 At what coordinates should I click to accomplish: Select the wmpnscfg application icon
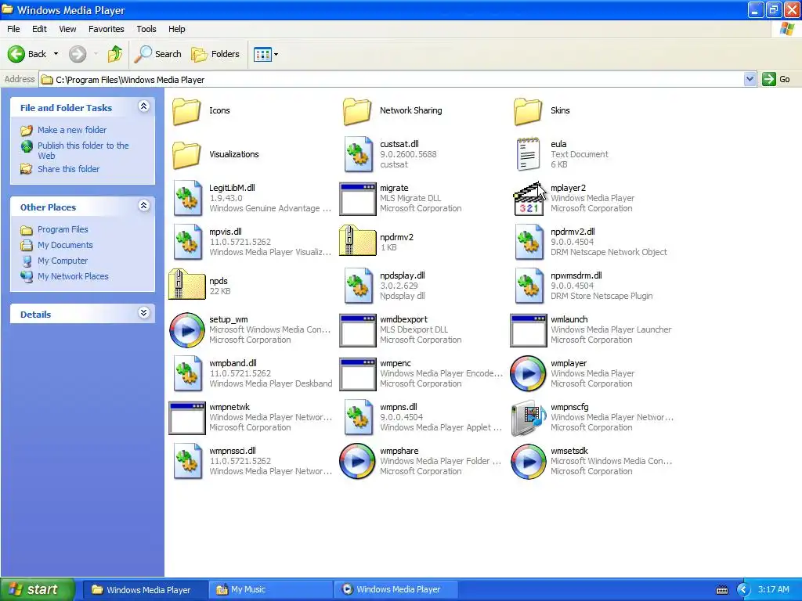529,418
